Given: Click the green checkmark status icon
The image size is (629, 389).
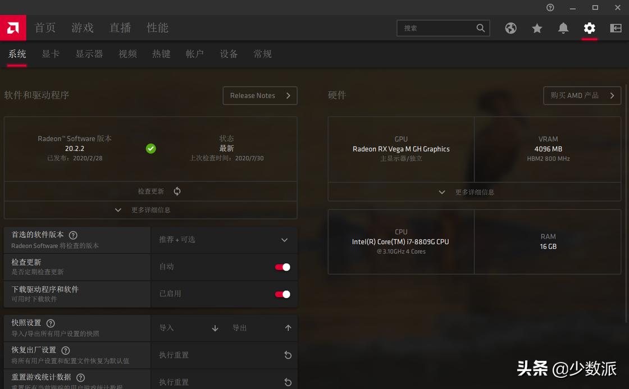Looking at the screenshot, I should click(x=151, y=148).
